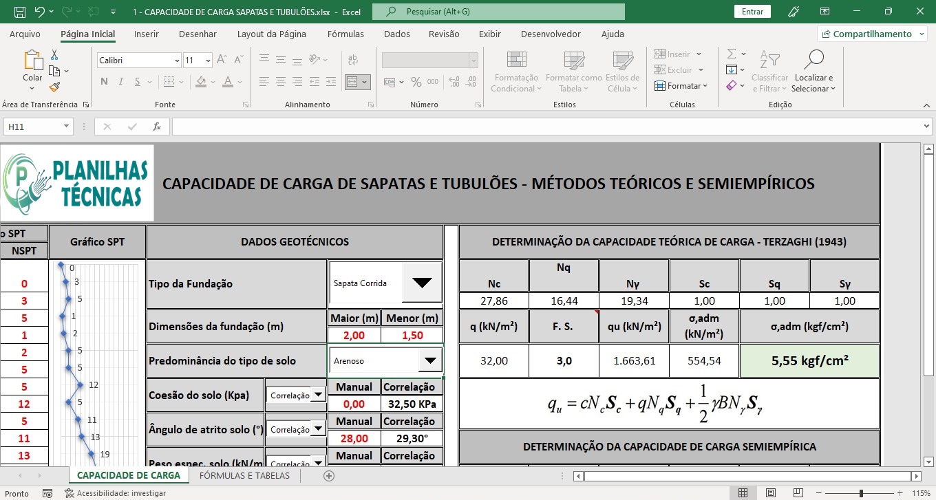The height and width of the screenshot is (500, 936).
Task: Decrease font size with smaller A
Action: 237,61
